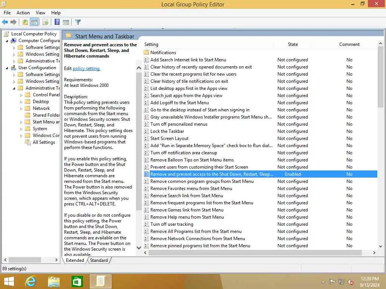
Task: Click the Export List toolbar icon
Action: 46,22
